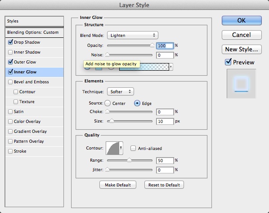Enable the Satin checkbox
Screen dimensions: 269x213
[10, 112]
